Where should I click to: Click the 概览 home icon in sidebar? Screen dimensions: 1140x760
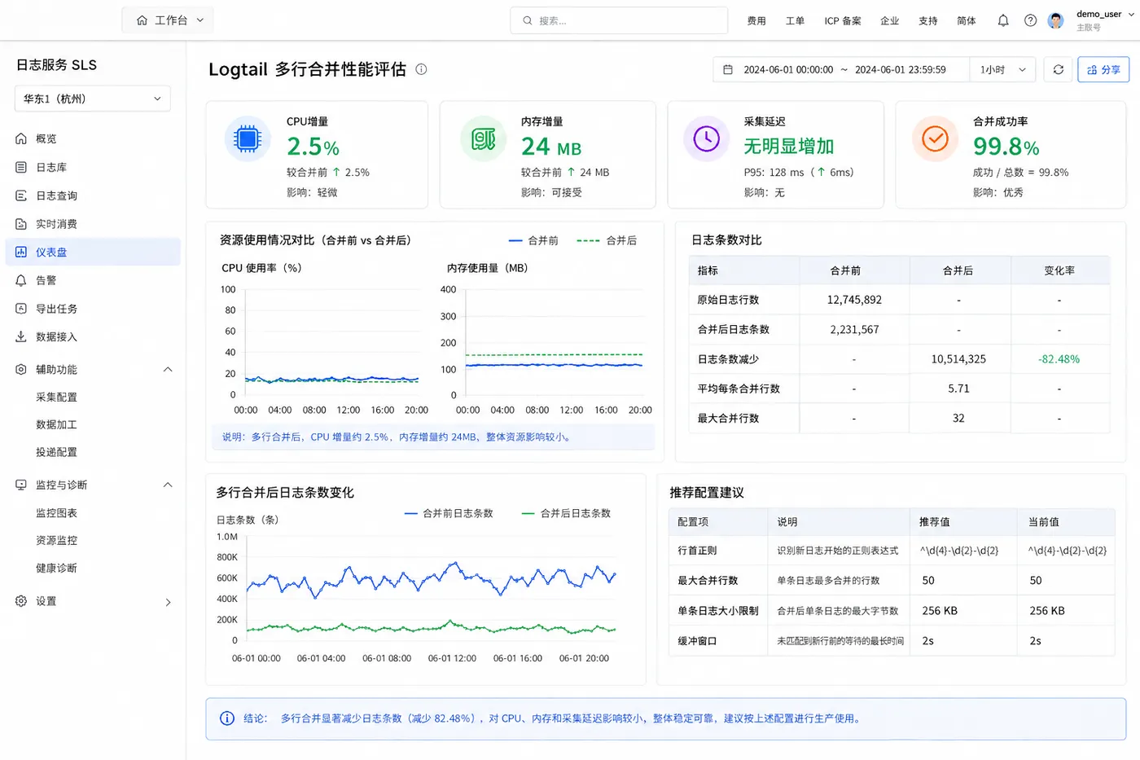click(21, 139)
